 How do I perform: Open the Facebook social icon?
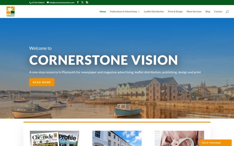[78, 2]
